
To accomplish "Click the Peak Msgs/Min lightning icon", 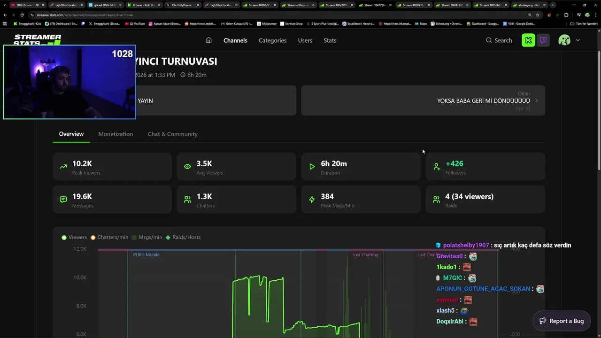I will tap(312, 200).
